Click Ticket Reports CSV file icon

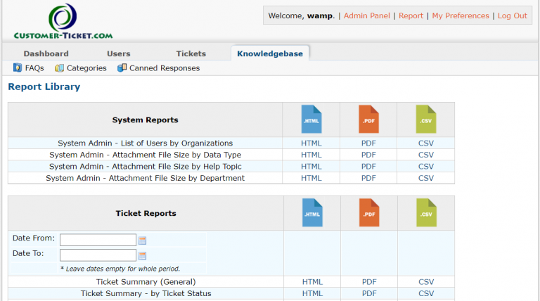point(426,212)
